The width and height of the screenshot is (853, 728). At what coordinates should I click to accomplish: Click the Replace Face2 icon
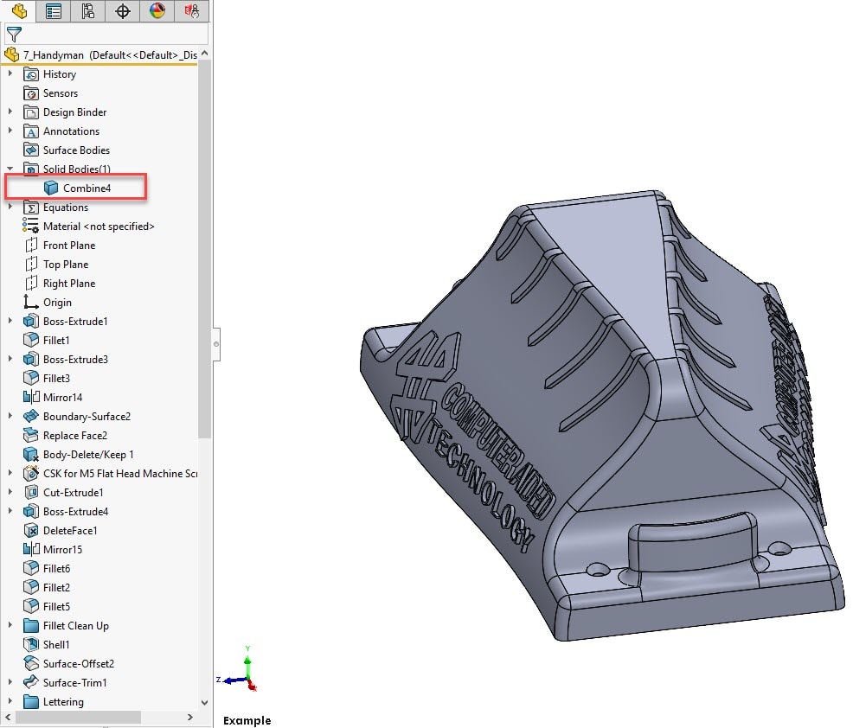click(31, 436)
